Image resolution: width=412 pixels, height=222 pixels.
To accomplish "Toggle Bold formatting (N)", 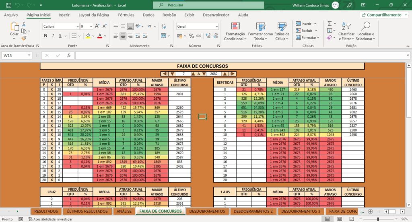I will (x=46, y=36).
